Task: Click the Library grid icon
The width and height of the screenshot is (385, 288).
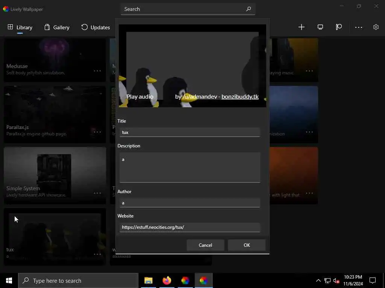Action: point(10,27)
